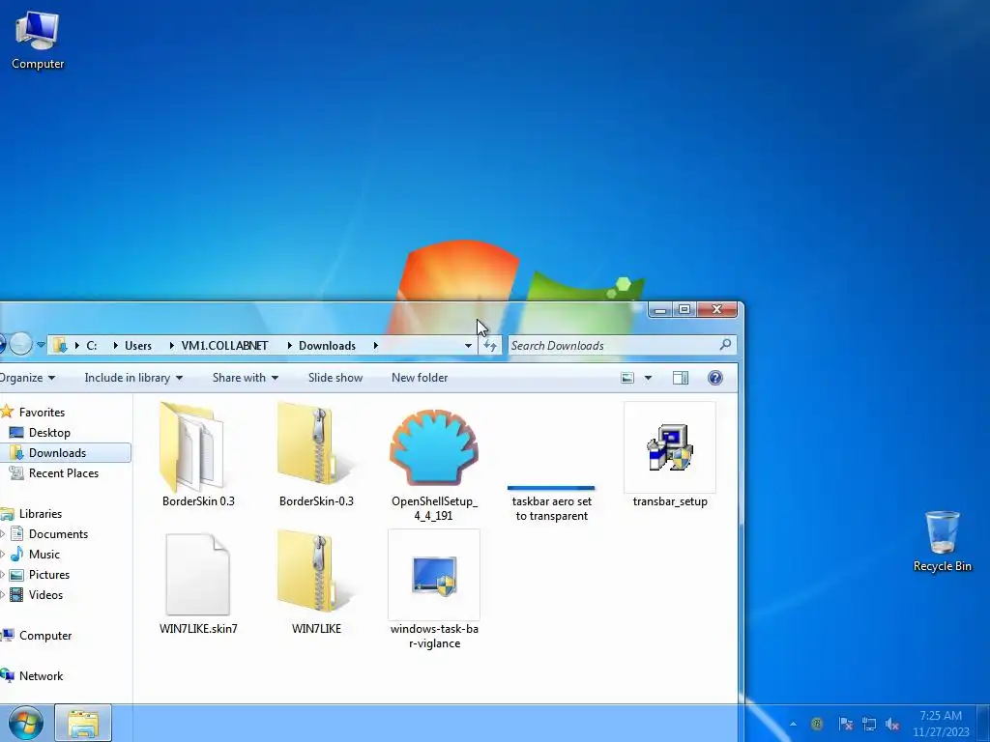
Task: Select Recent Places under Favorites
Action: coord(63,472)
